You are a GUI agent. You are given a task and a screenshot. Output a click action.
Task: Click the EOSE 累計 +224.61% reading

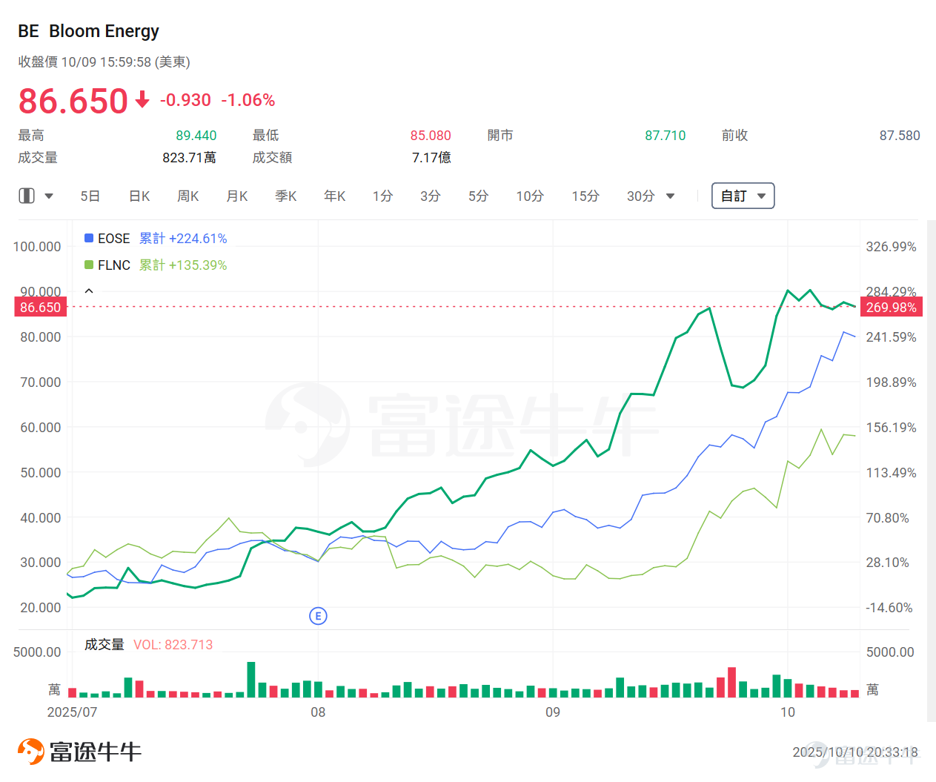183,238
